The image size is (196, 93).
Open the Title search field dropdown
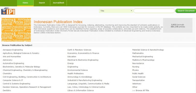116,11
